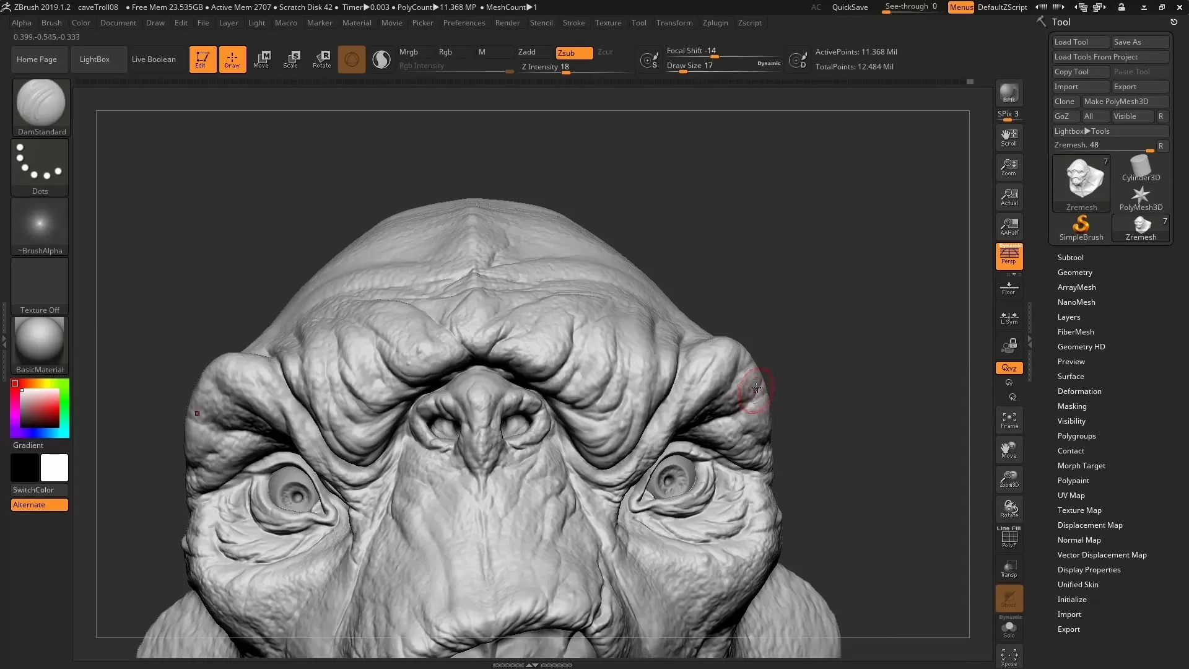Toggle Transp subtool transparency
The width and height of the screenshot is (1189, 669).
1009,569
